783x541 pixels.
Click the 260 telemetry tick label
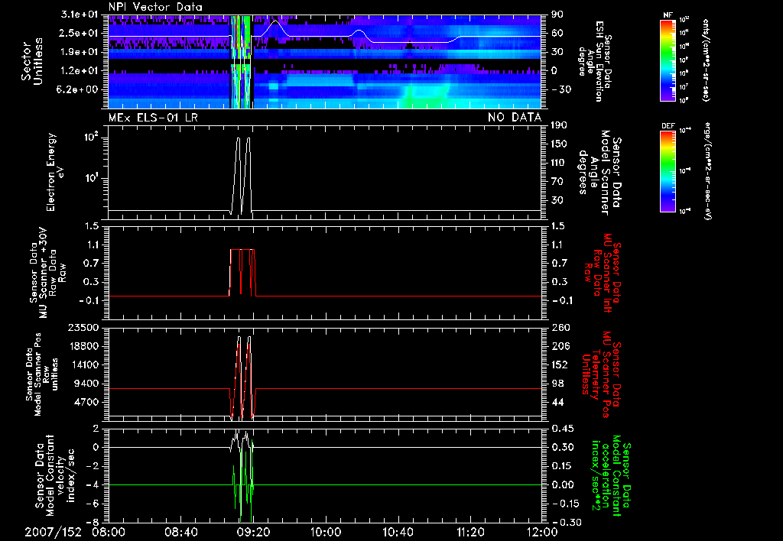559,328
